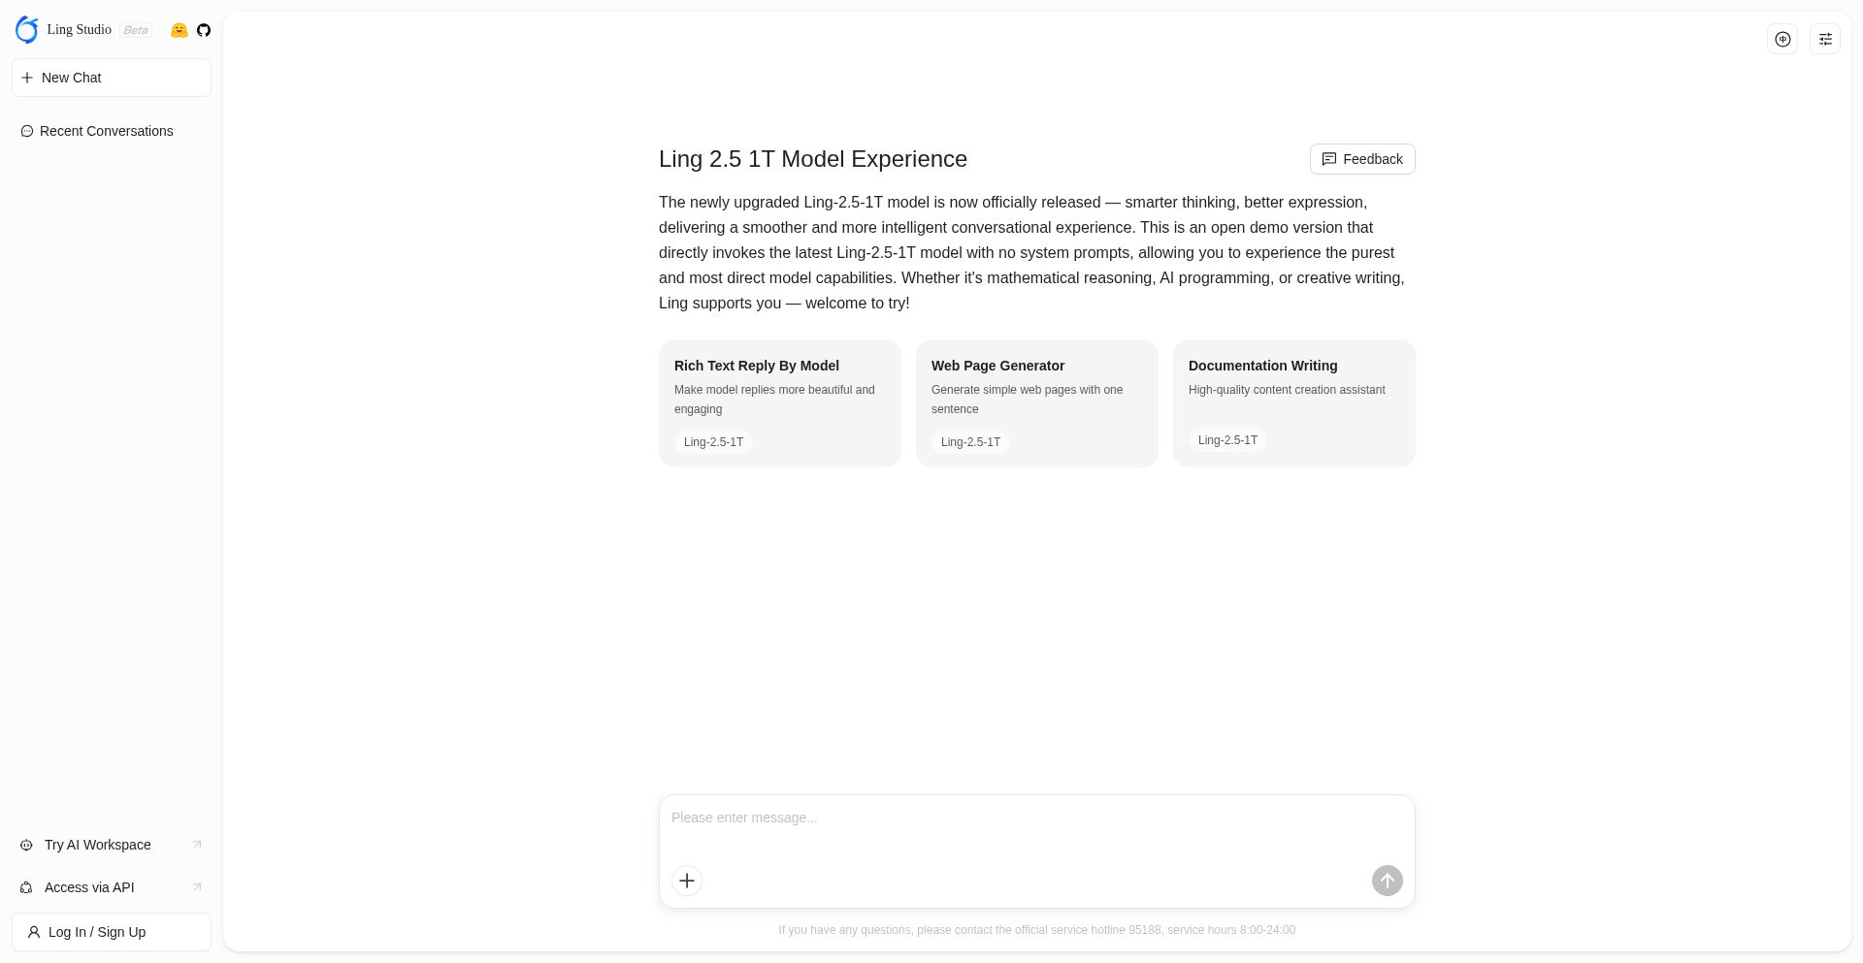The image size is (1863, 963).
Task: Open the GitHub icon link
Action: [x=204, y=30]
